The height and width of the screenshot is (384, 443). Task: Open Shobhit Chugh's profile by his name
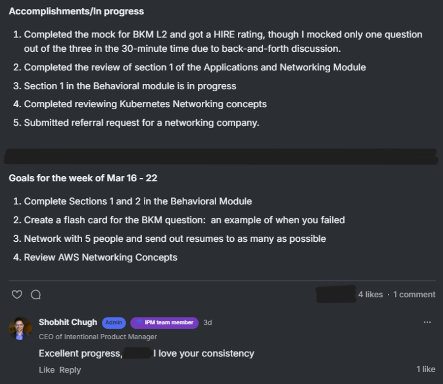[67, 322]
